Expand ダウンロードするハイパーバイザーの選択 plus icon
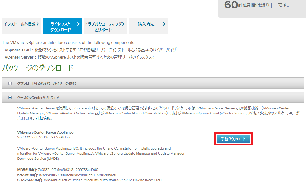Image resolution: width=306 pixels, height=194 pixels. [x=10, y=83]
